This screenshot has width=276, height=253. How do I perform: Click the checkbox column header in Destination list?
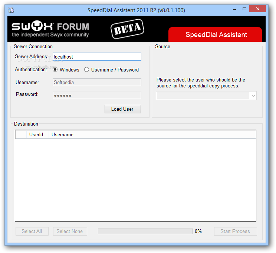(x=21, y=134)
